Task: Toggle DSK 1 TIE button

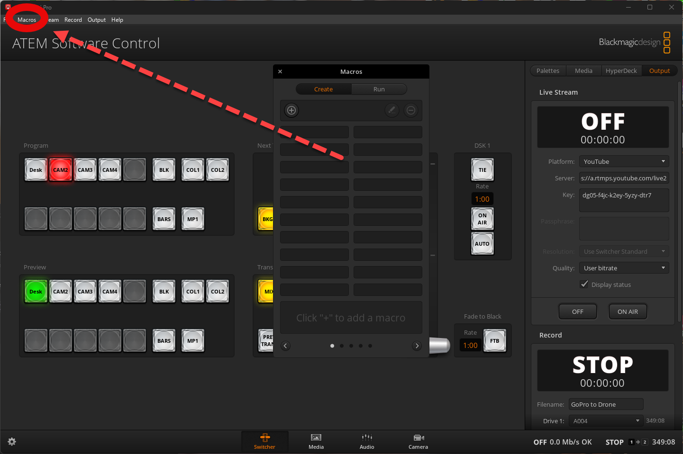Action: click(x=483, y=170)
